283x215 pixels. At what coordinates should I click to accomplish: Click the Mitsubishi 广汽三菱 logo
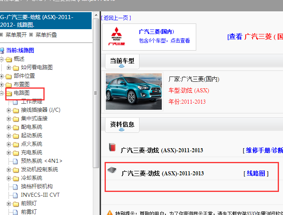click(x=116, y=36)
